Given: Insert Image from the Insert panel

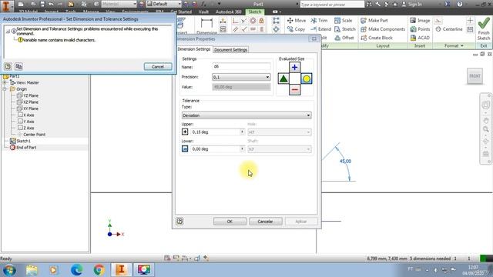Looking at the screenshot, I should [x=420, y=21].
